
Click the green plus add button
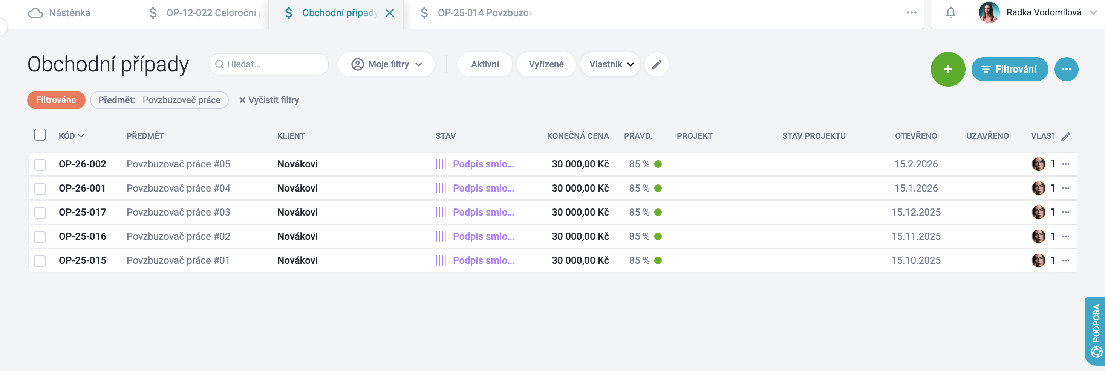(x=947, y=69)
